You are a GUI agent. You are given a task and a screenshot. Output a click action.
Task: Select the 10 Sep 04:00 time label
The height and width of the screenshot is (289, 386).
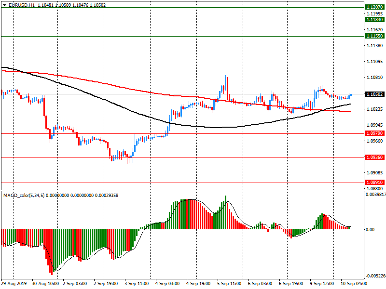coord(354,284)
